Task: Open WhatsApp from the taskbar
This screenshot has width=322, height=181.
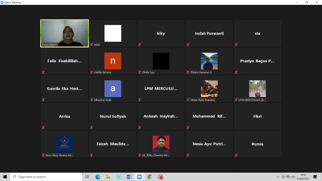Action: [x=118, y=177]
